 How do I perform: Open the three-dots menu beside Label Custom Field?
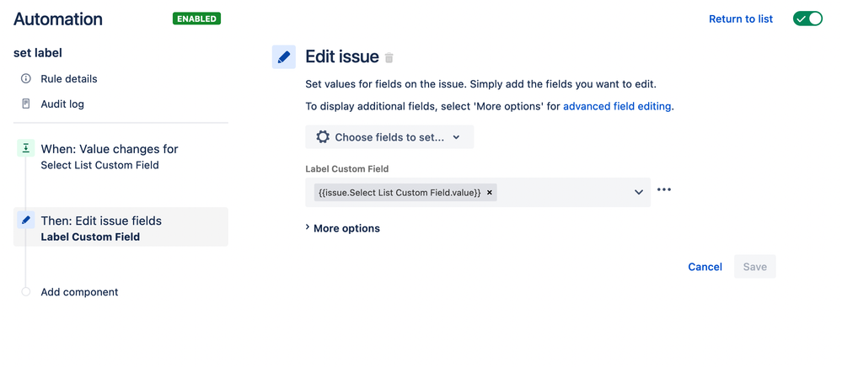click(664, 190)
